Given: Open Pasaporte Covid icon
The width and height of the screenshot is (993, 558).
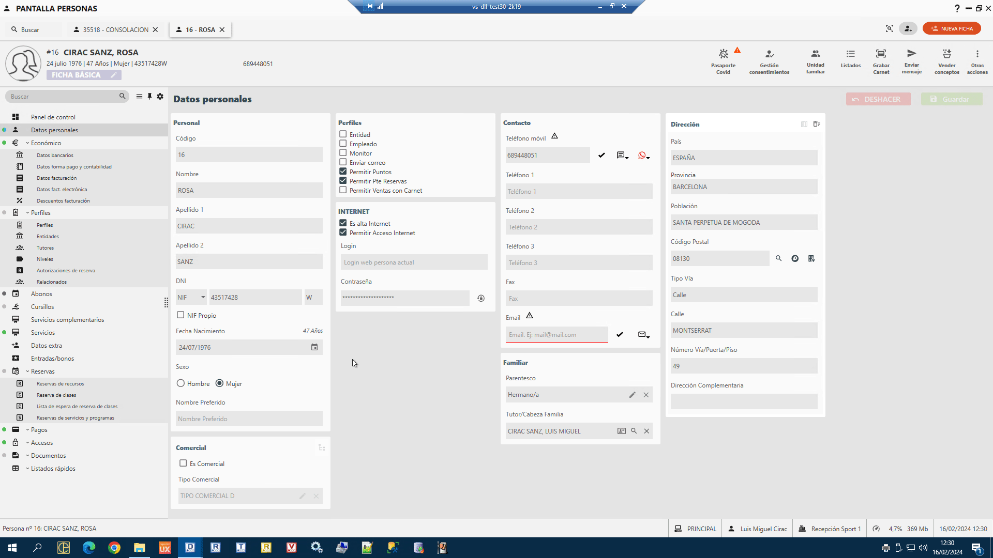Looking at the screenshot, I should (x=723, y=61).
